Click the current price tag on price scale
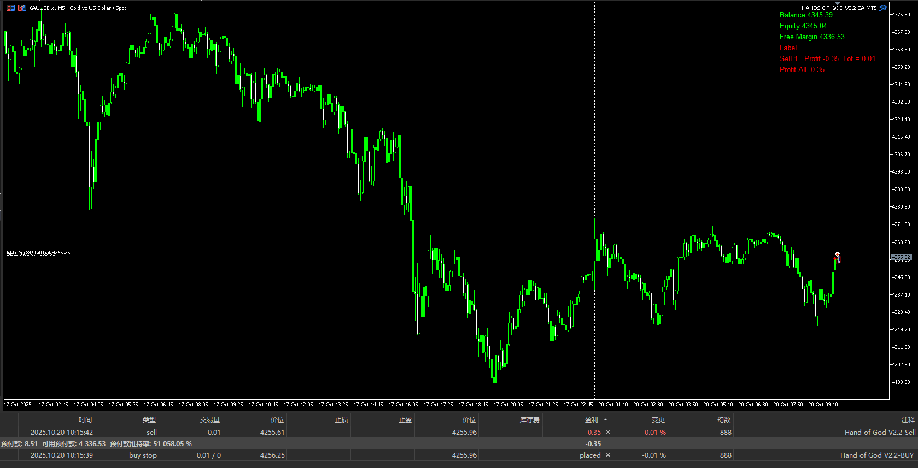Screen dimensions: 918x468 point(901,257)
